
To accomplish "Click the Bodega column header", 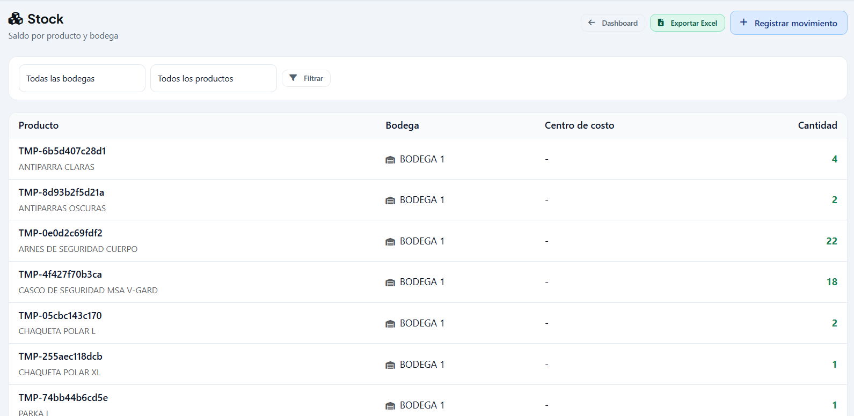I will tap(402, 125).
